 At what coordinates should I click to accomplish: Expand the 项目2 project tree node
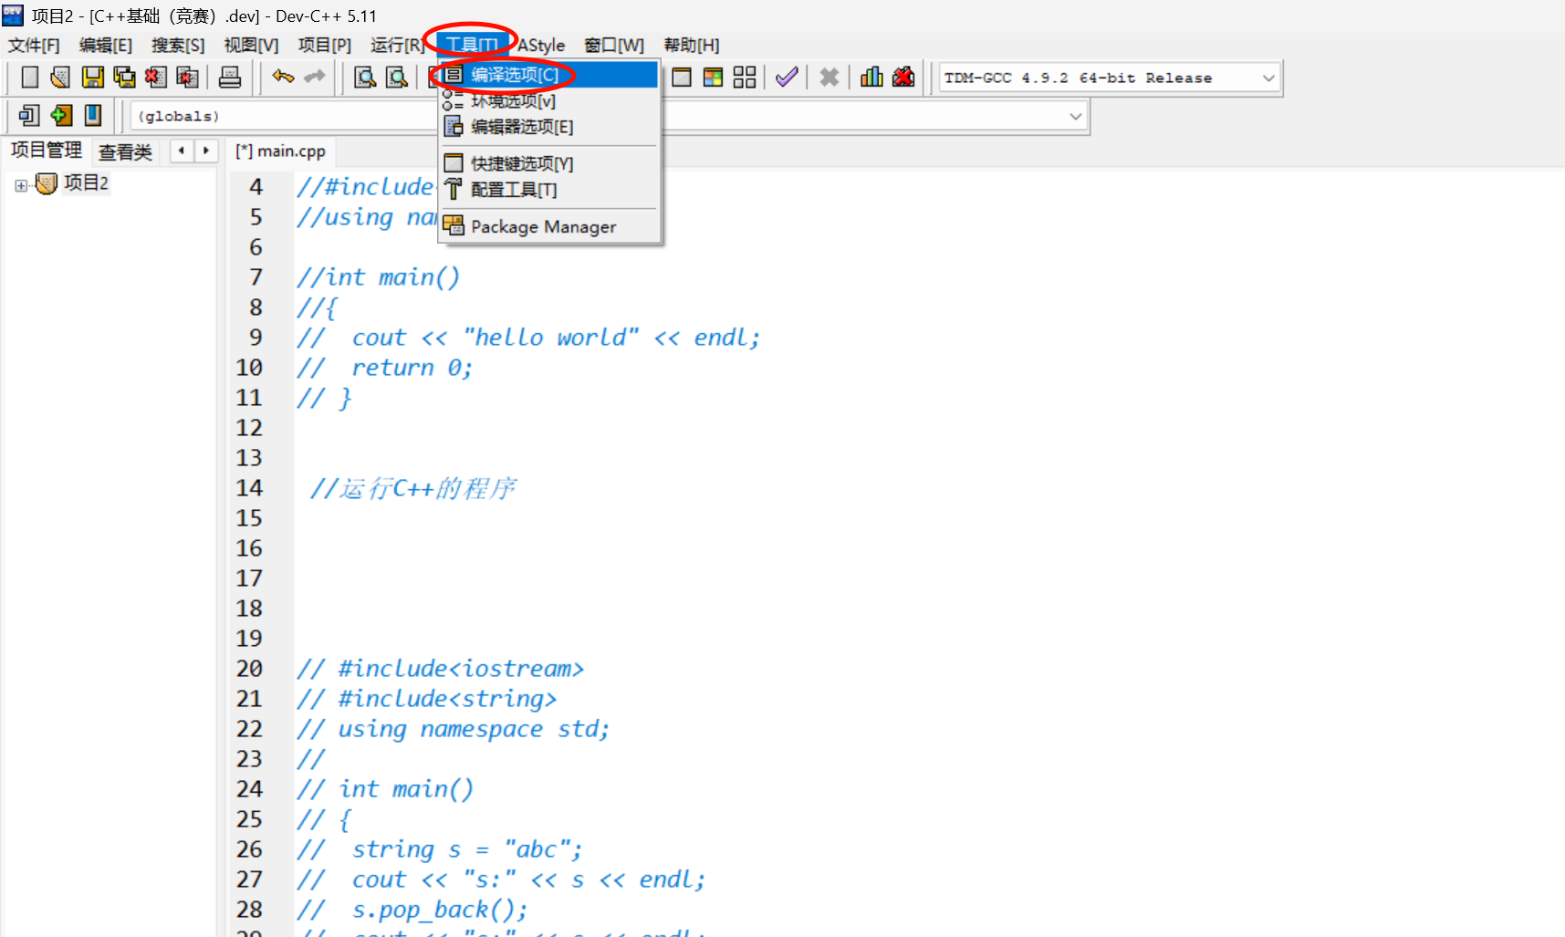(20, 185)
